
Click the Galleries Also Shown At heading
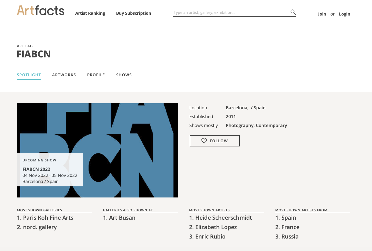pyautogui.click(x=128, y=210)
